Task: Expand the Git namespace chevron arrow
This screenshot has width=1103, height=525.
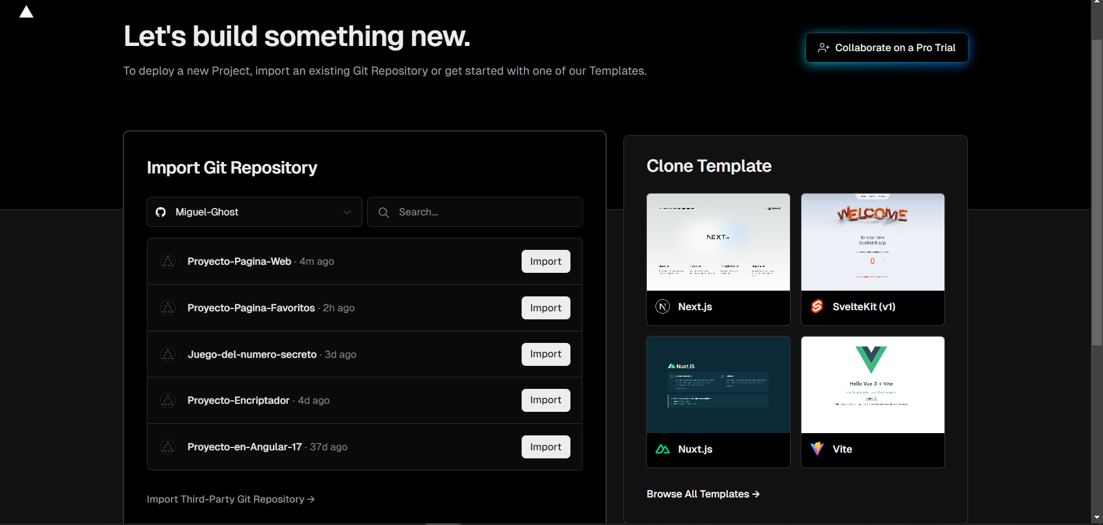Action: coord(347,212)
